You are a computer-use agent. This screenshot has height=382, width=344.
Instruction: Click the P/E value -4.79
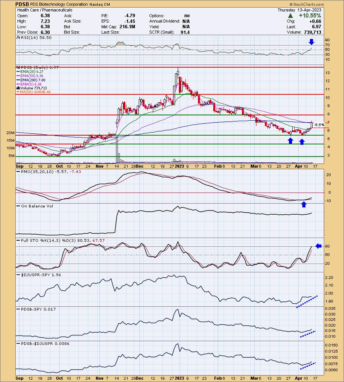point(130,16)
